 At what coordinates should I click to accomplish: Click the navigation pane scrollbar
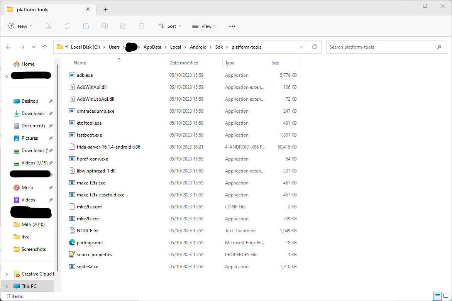(58, 167)
